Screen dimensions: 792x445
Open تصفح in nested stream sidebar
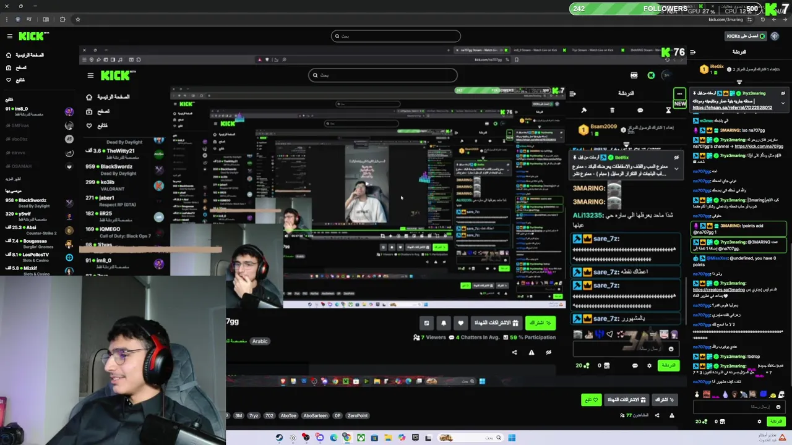[98, 111]
